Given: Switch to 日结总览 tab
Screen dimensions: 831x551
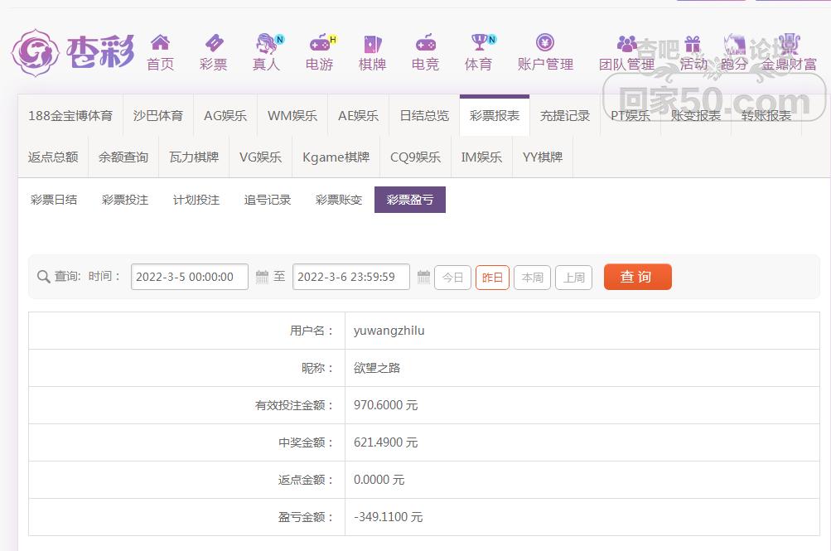Looking at the screenshot, I should tap(424, 116).
